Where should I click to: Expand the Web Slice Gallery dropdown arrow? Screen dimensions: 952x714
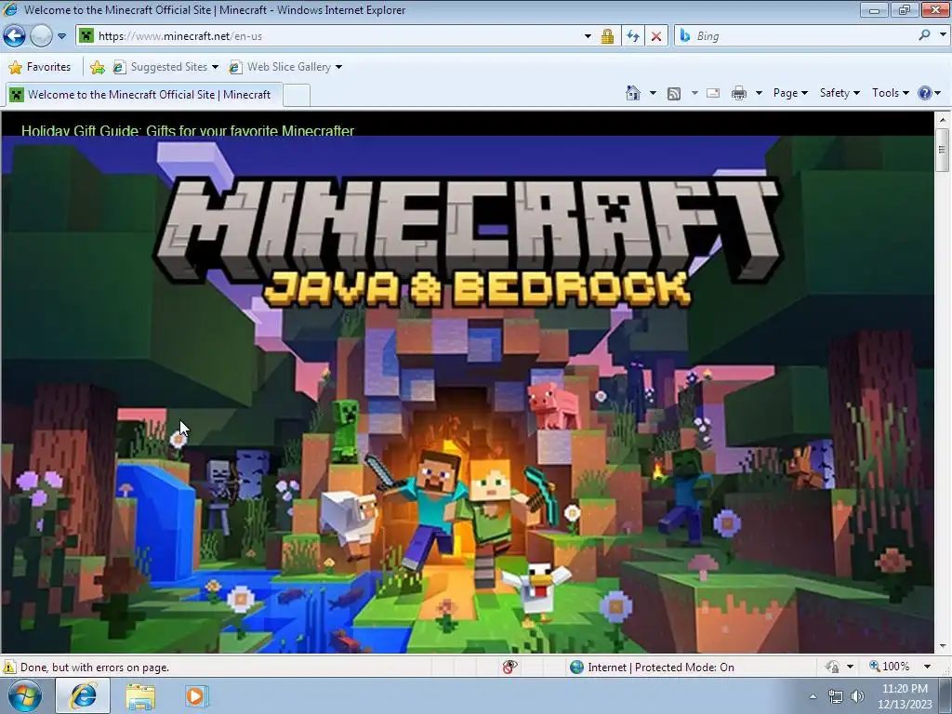(338, 67)
